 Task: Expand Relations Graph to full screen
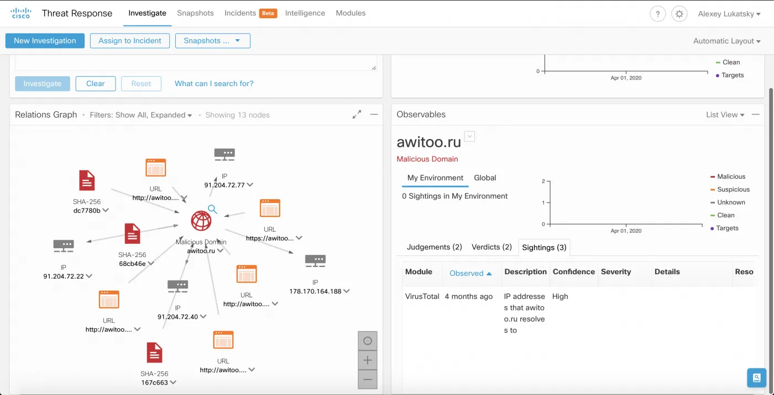(357, 114)
